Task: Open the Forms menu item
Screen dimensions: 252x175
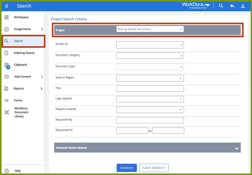Action: coord(18,100)
